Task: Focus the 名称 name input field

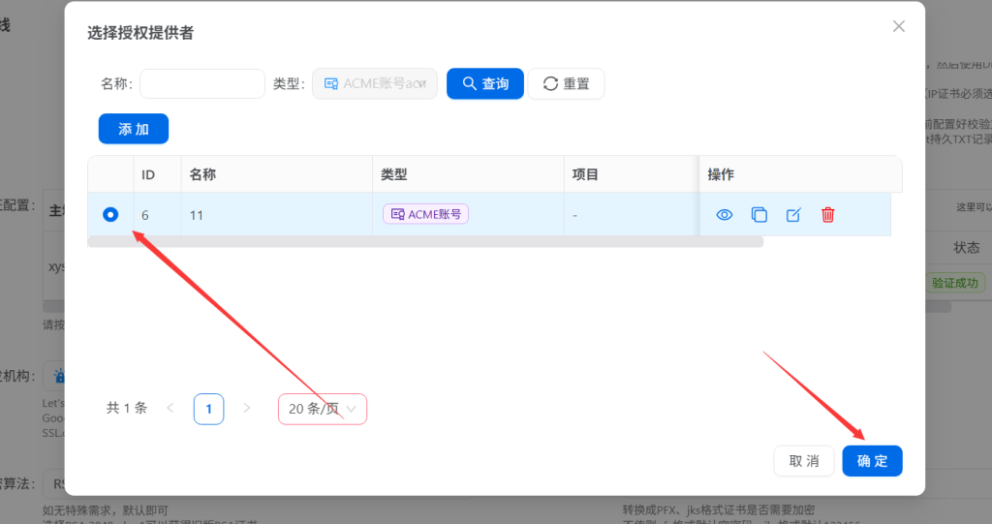Action: tap(202, 83)
